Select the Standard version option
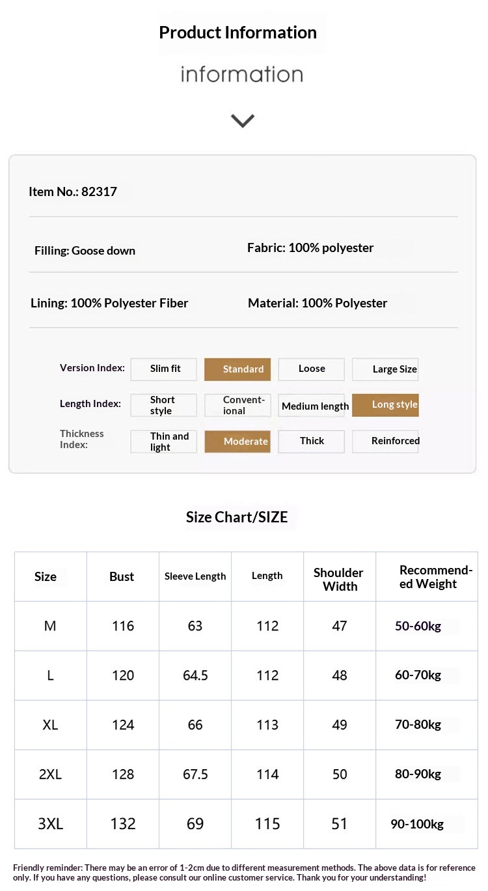Viewport: 488px width, 891px height. tap(237, 369)
